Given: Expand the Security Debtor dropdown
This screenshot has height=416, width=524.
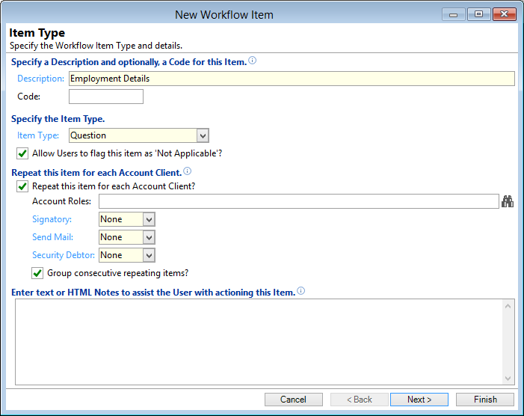Looking at the screenshot, I should coord(149,255).
